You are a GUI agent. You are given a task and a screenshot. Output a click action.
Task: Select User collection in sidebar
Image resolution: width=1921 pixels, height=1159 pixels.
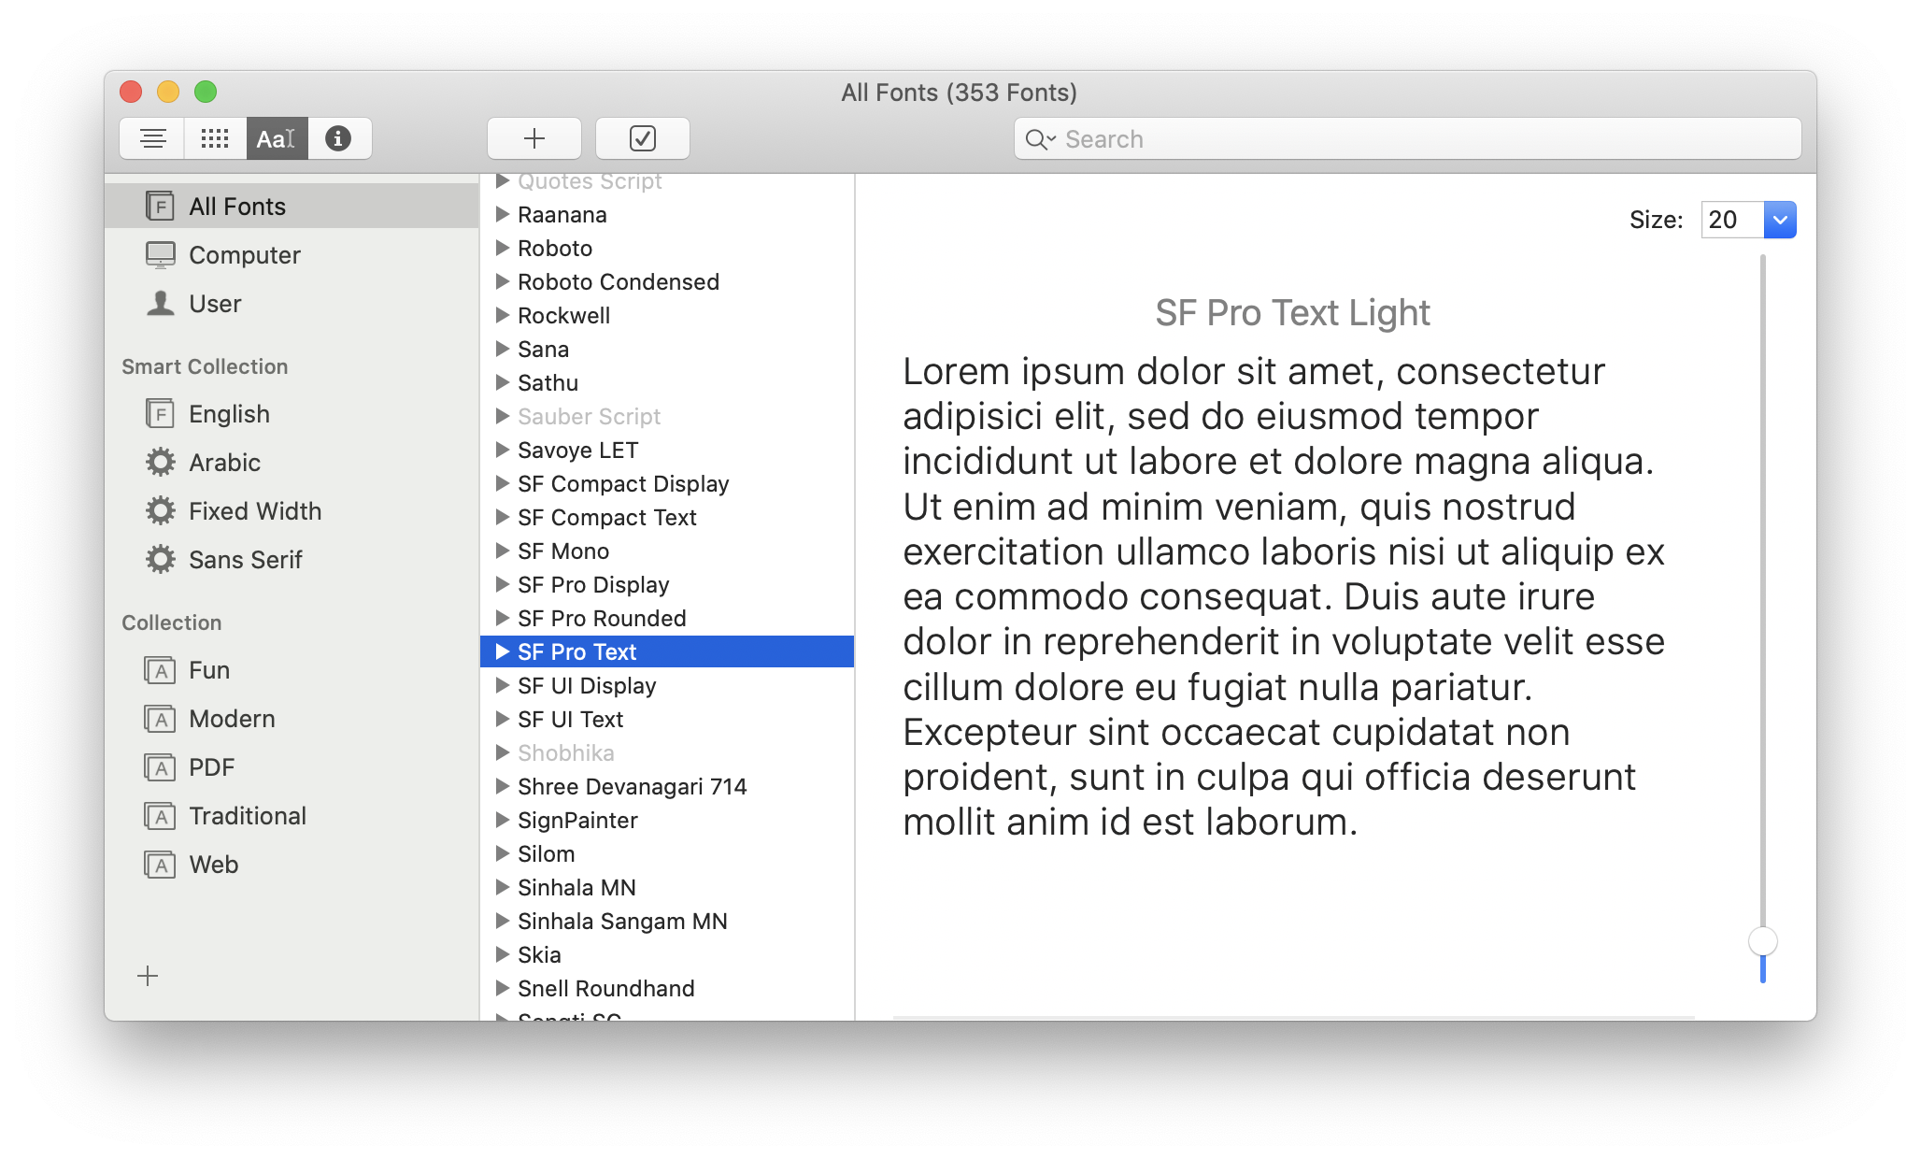pyautogui.click(x=292, y=304)
